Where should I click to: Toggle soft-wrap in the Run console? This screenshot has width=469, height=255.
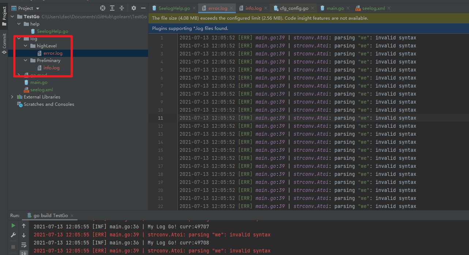click(24, 246)
